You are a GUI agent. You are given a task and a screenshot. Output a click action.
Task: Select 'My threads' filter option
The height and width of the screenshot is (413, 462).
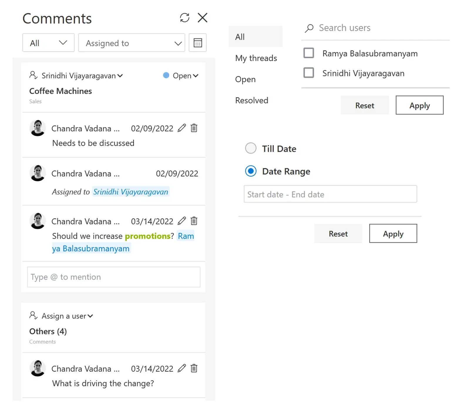256,58
